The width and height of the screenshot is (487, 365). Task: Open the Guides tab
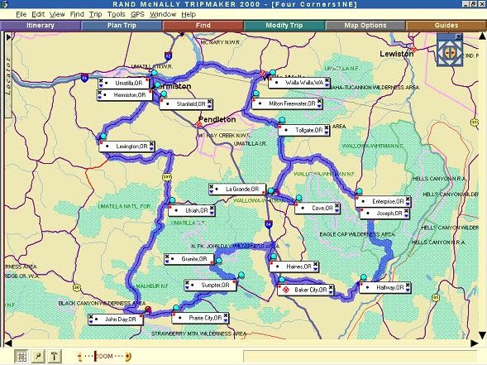[x=446, y=26]
